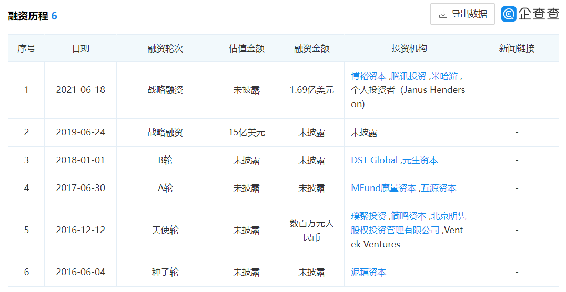Open the 北京明隽股权投资管理有限公司 link

(409, 223)
